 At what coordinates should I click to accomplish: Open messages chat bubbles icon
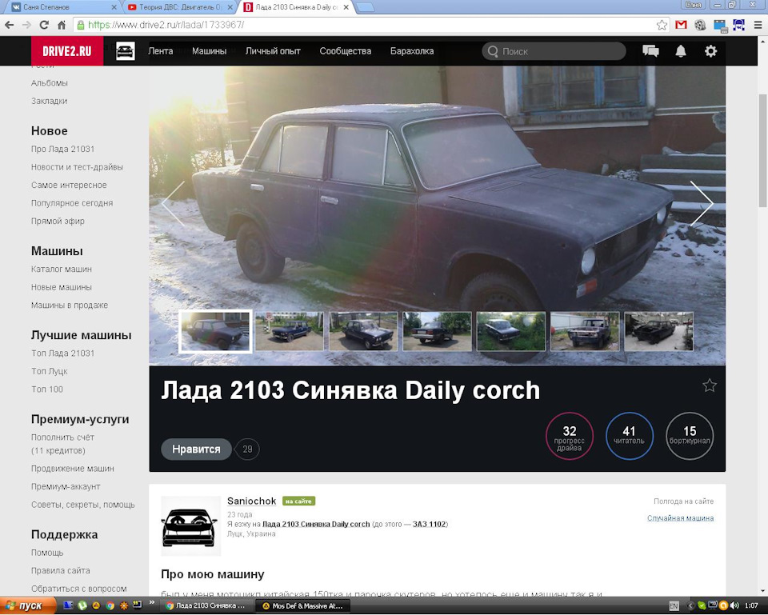650,51
